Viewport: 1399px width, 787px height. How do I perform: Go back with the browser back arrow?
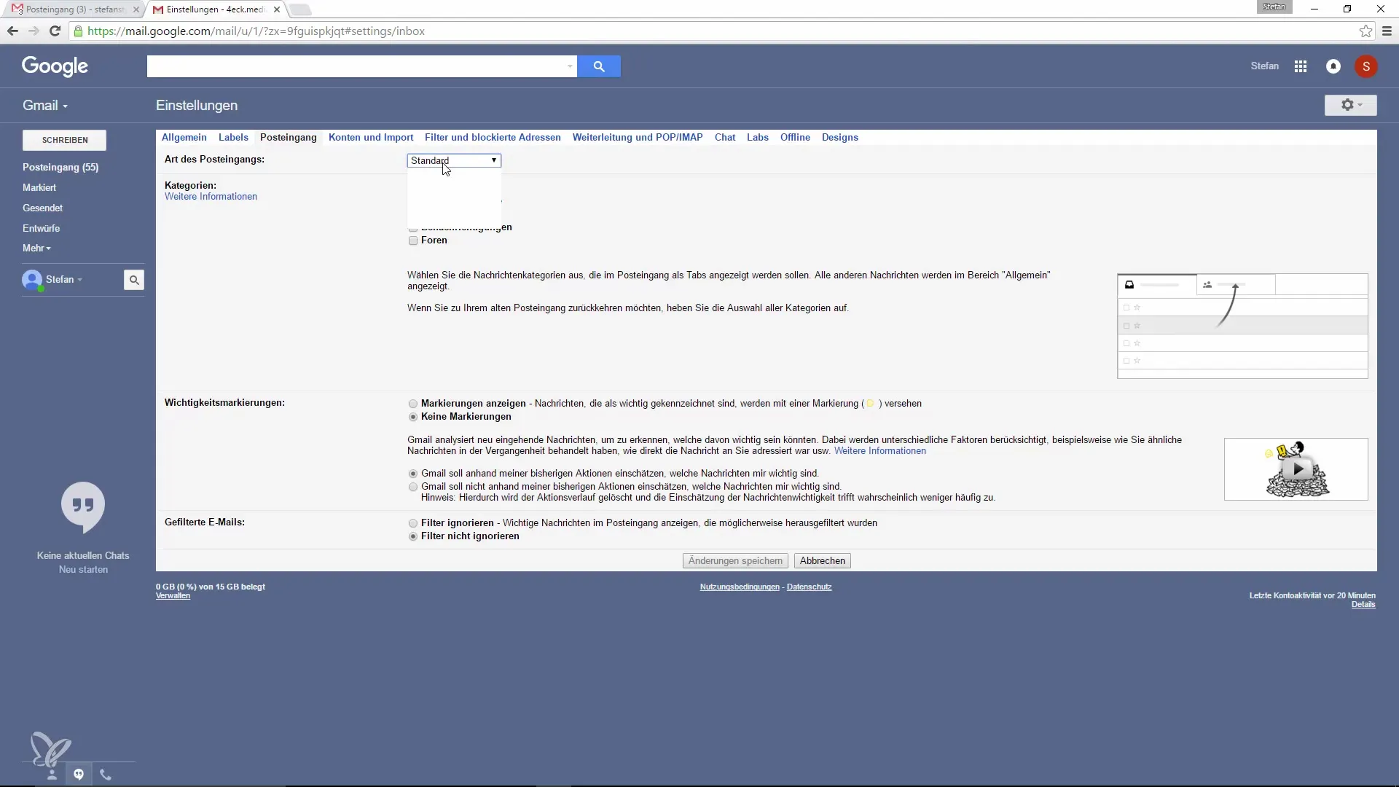12,31
